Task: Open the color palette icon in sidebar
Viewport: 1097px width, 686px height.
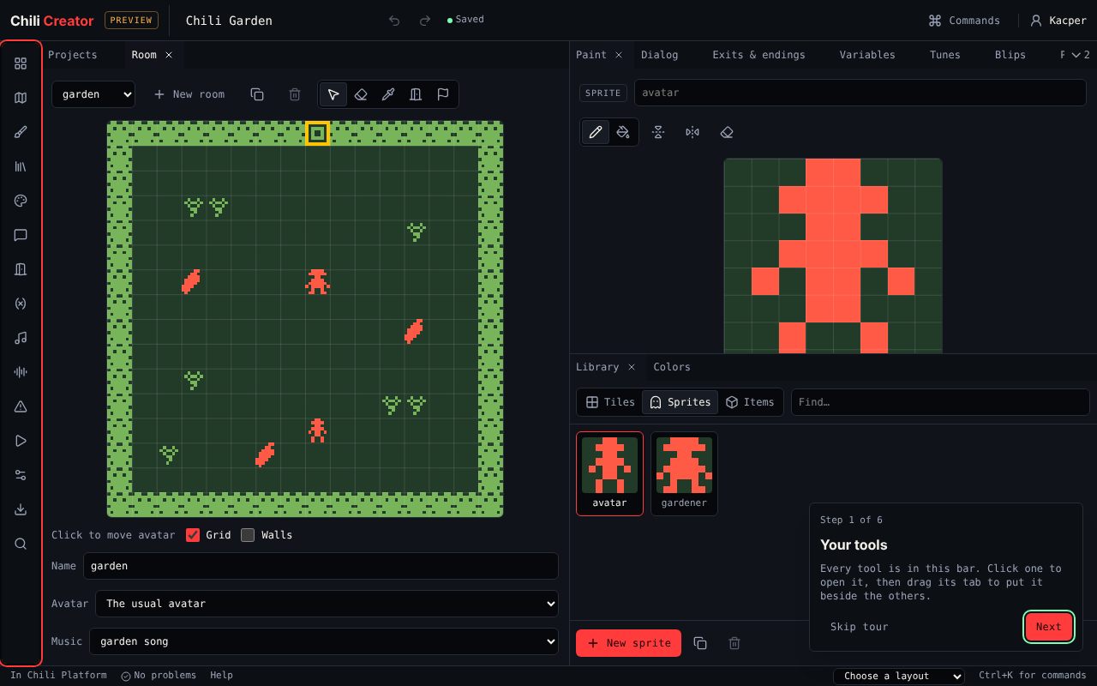Action: [x=21, y=201]
